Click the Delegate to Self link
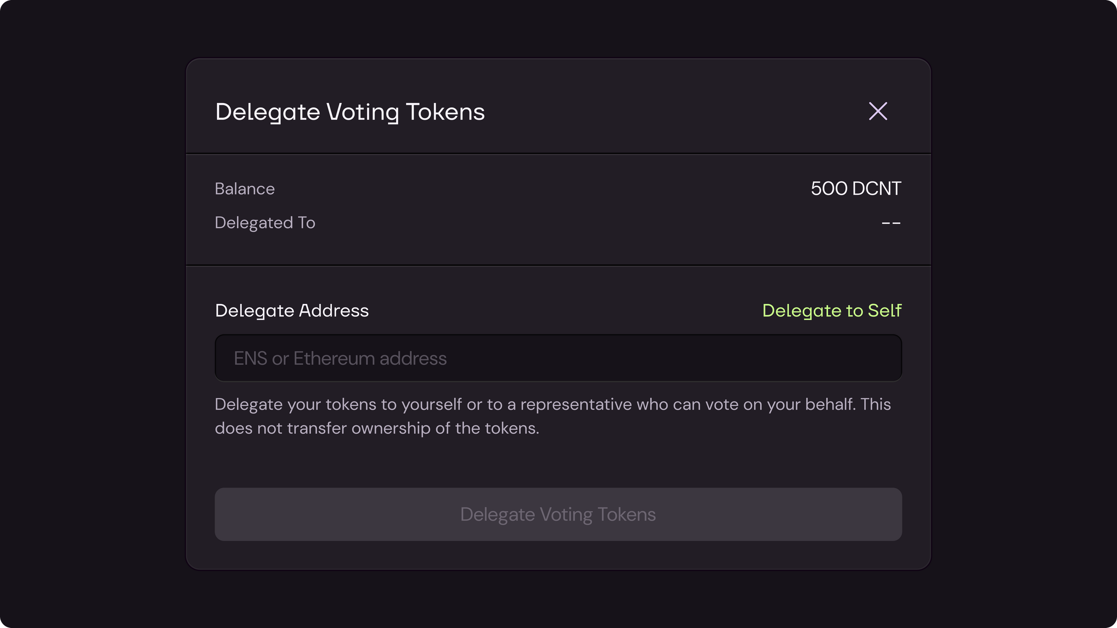This screenshot has width=1117, height=628. click(x=832, y=311)
